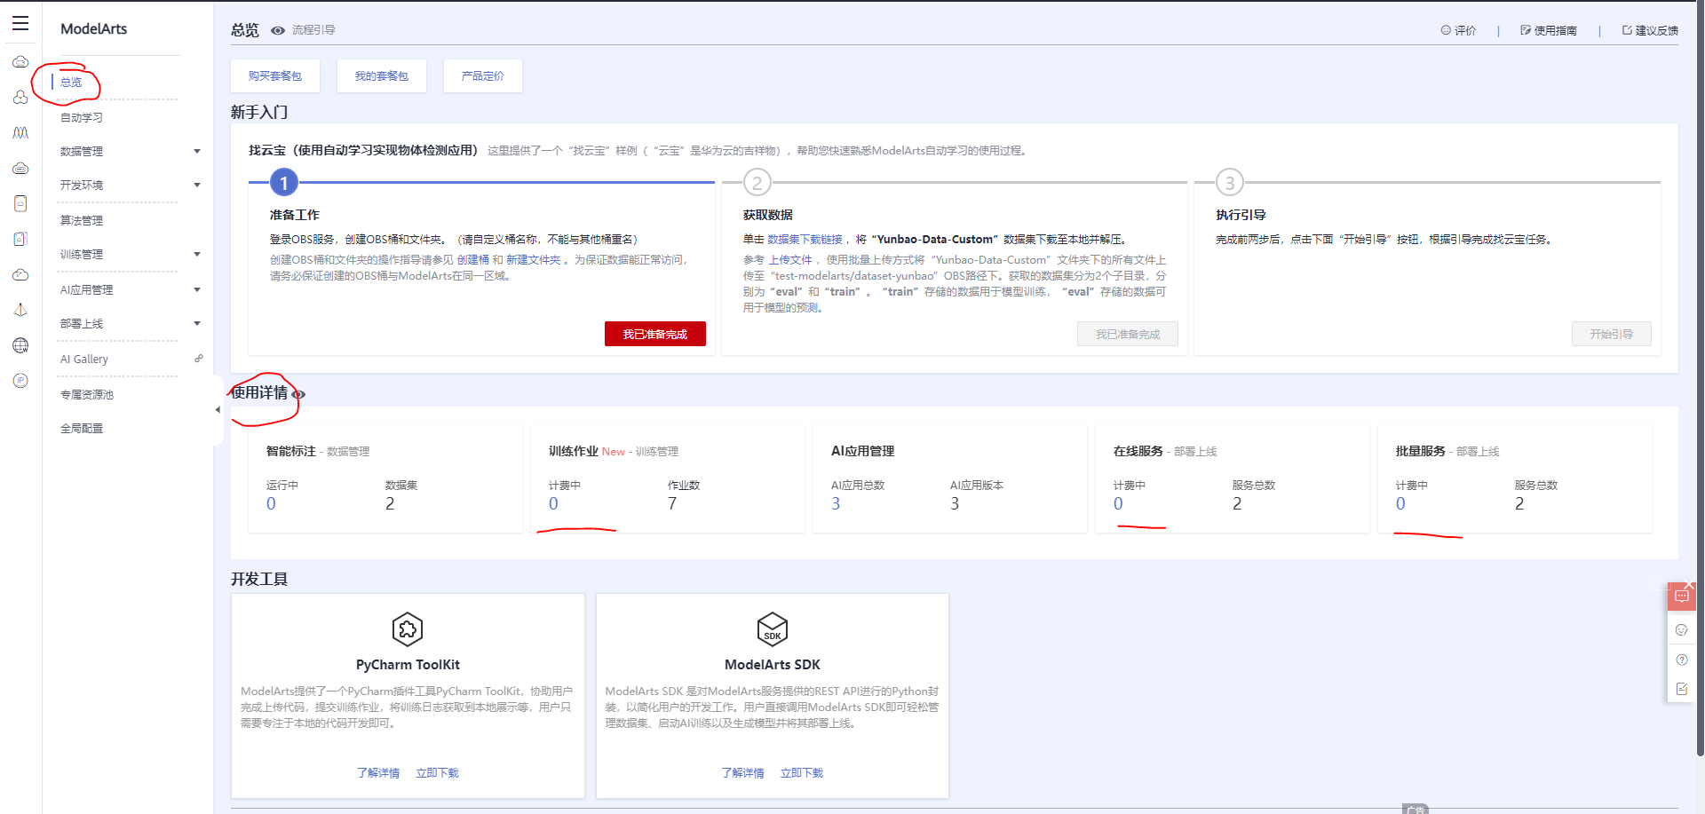Viewport: 1705px width, 814px height.
Task: Click the smiley icon next to 评价
Action: click(x=1446, y=30)
